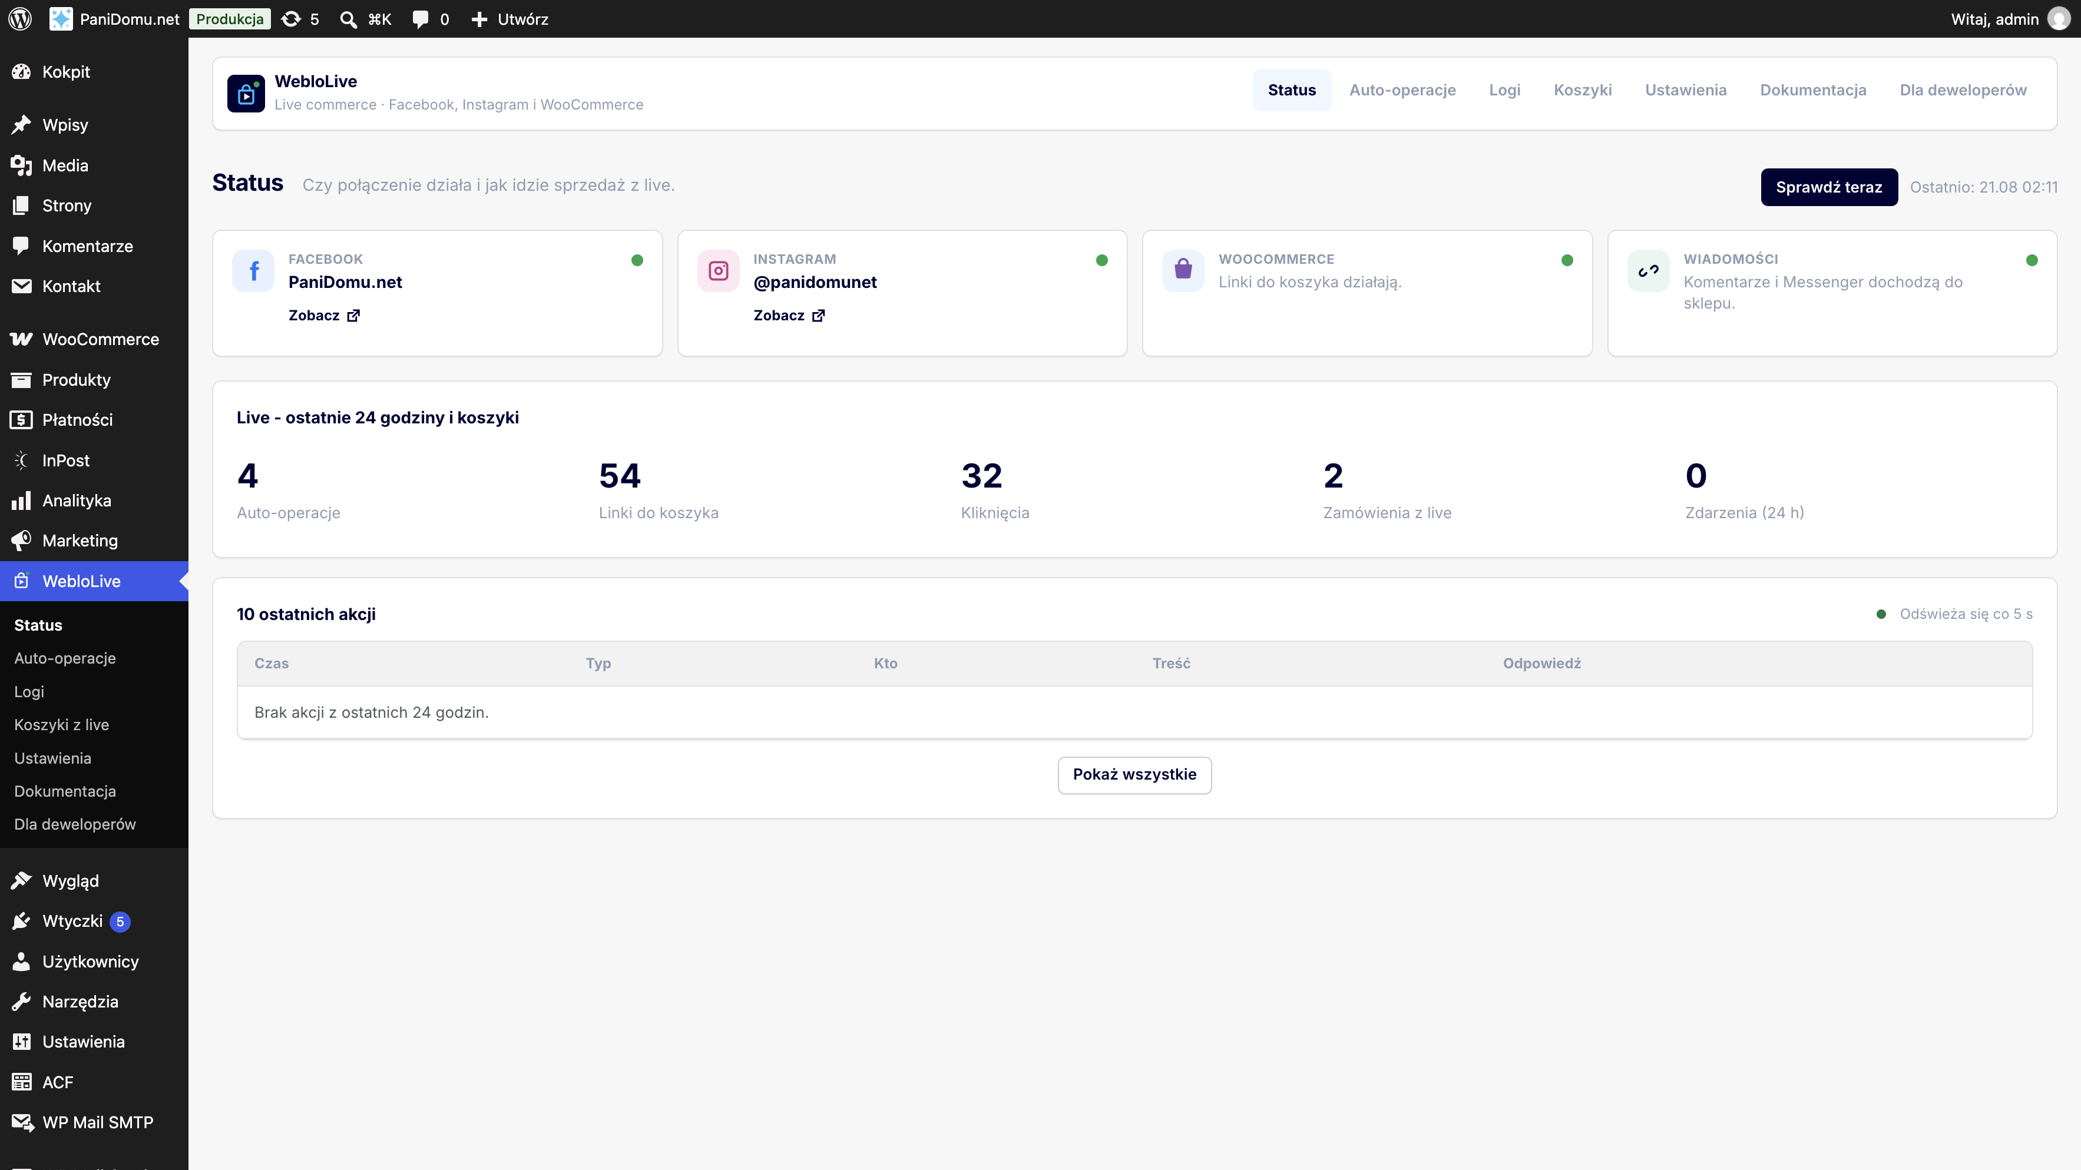Click the Sprawdź teraz button
This screenshot has height=1170, width=2081.
click(1829, 187)
